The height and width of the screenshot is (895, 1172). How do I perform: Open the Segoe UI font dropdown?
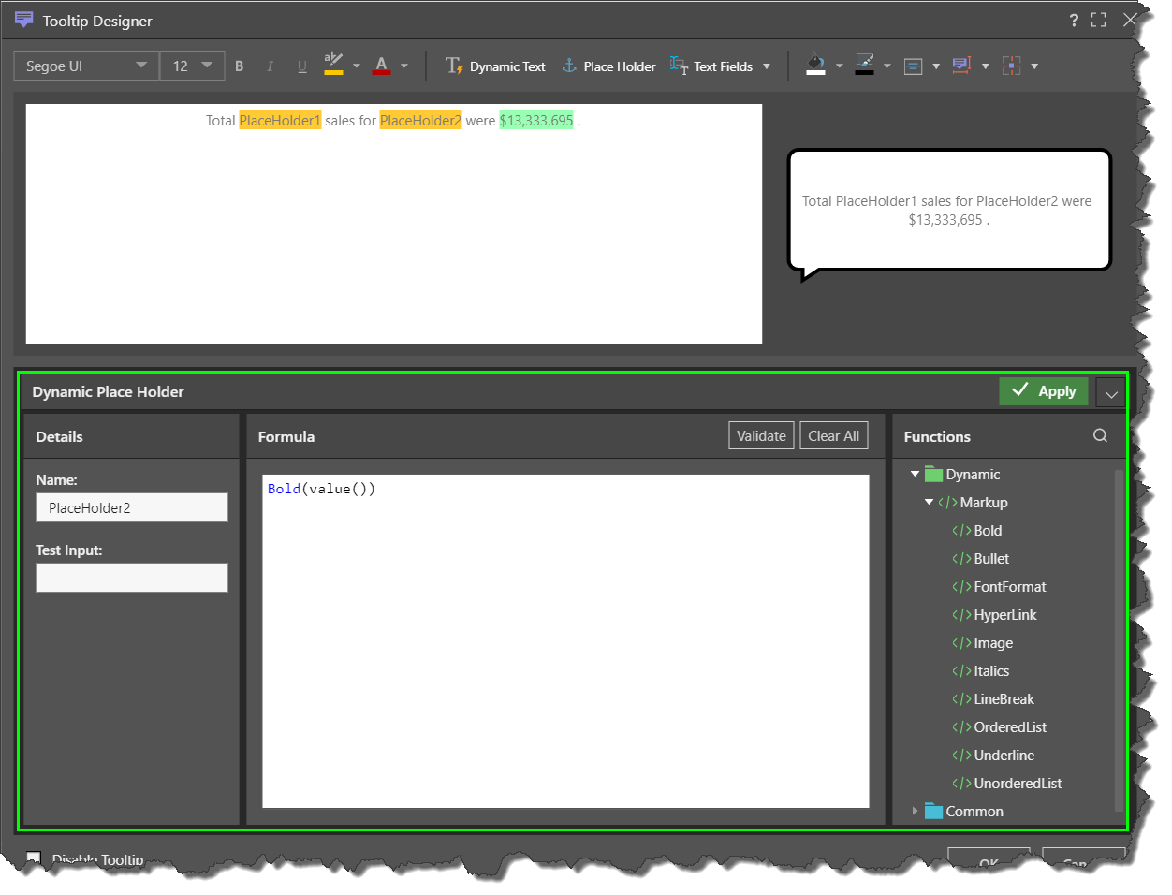click(86, 66)
